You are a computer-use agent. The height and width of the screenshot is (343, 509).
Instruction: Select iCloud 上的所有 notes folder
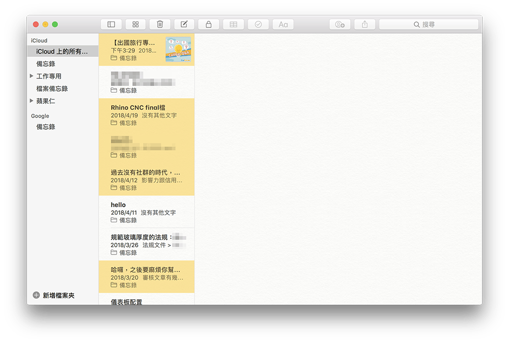(x=62, y=51)
